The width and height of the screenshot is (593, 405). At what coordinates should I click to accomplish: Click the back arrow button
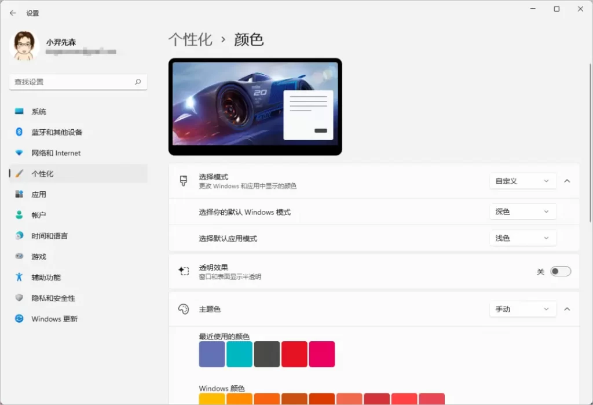(x=13, y=12)
